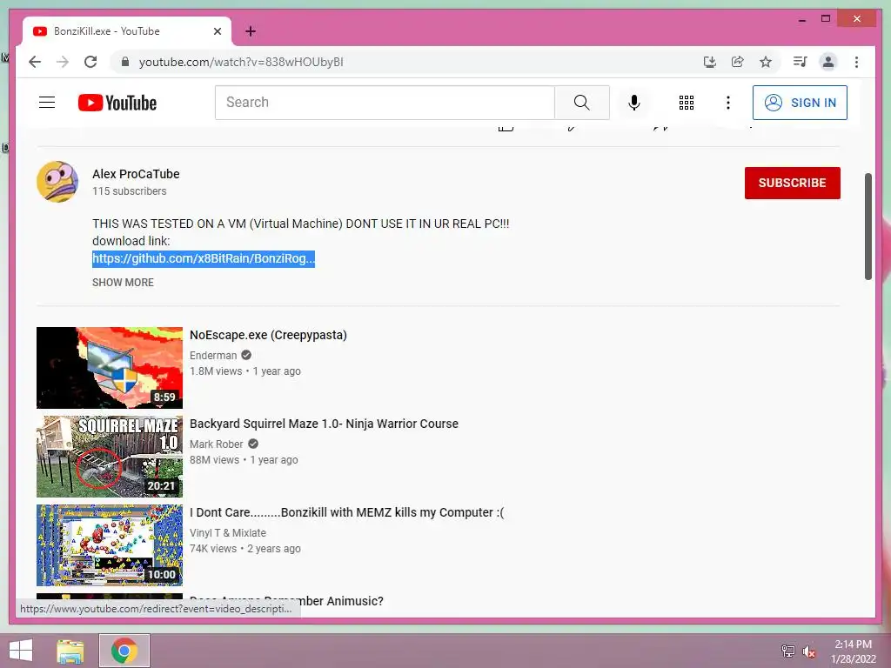This screenshot has width=891, height=668.
Task: Open Chrome media control icon
Action: coord(801,62)
